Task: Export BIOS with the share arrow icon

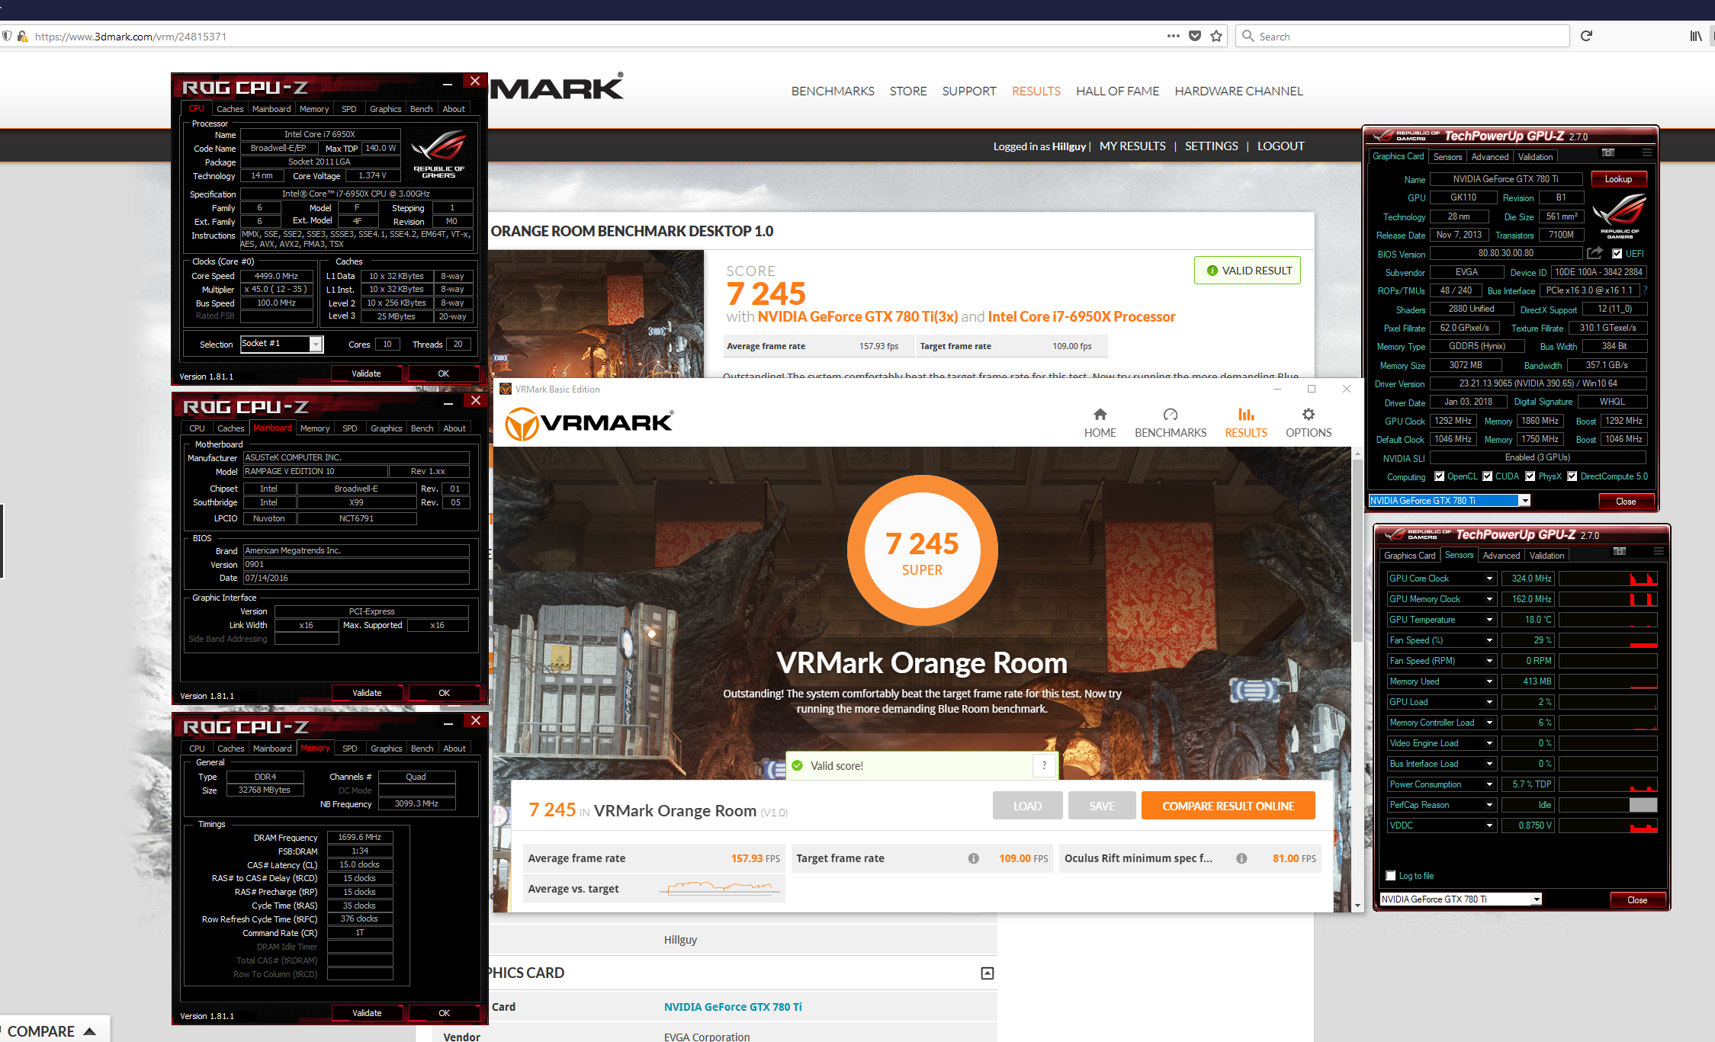Action: point(1595,253)
